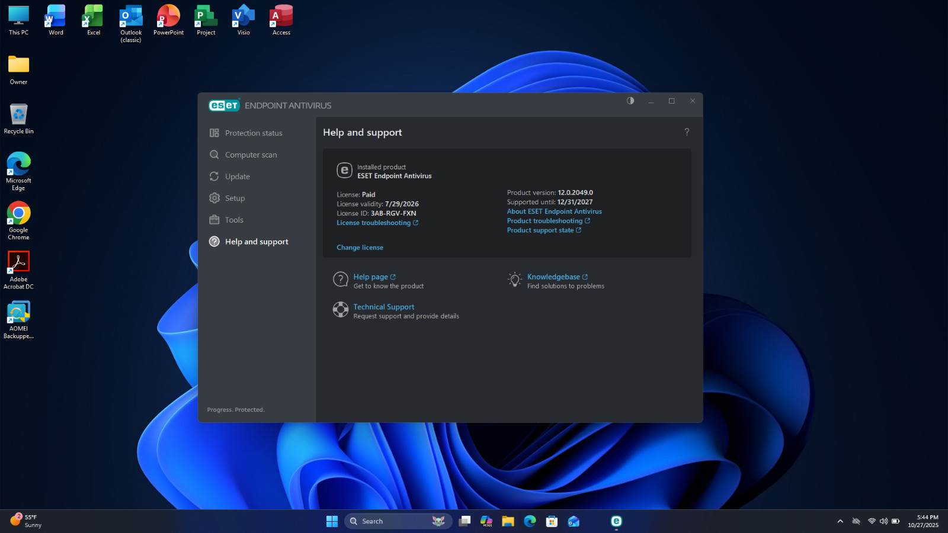Open Outlook from the taskbar
This screenshot has width=948, height=533.
[574, 521]
